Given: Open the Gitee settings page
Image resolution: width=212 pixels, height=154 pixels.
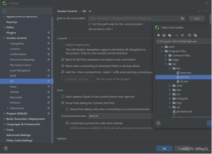Looking at the screenshot, I should 13,87.
